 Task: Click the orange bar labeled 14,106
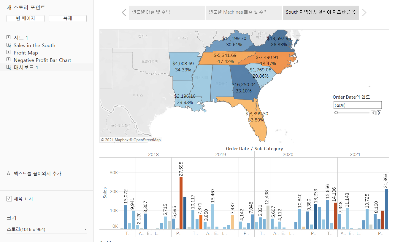(x=335, y=216)
